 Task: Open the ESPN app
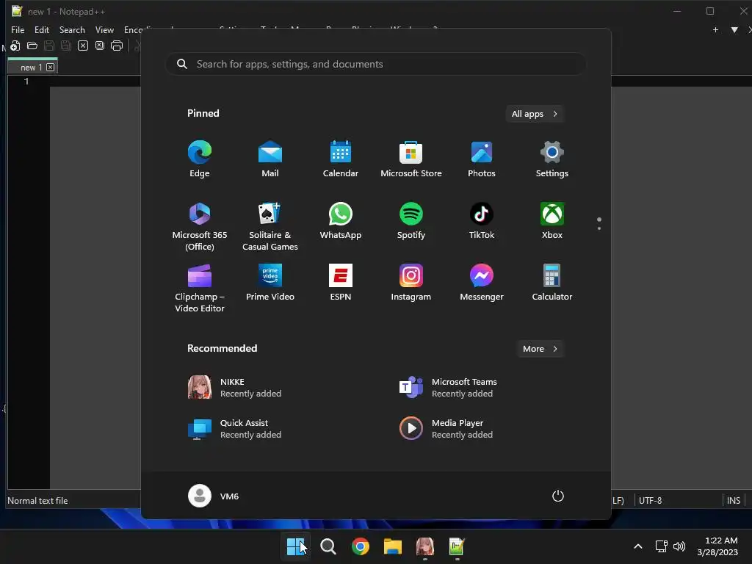[x=341, y=282]
